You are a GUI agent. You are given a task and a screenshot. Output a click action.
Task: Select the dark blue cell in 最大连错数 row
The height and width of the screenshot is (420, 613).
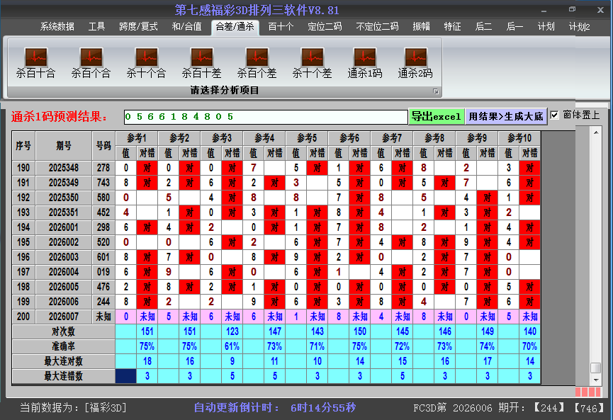(x=126, y=376)
